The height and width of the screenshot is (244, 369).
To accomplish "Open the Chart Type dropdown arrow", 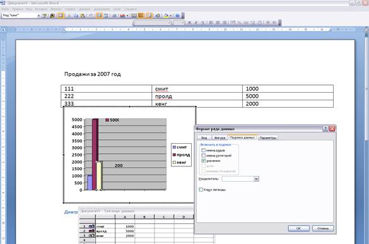I will point(127,16).
